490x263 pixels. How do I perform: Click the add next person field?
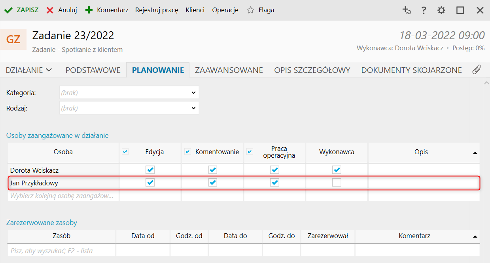click(63, 196)
